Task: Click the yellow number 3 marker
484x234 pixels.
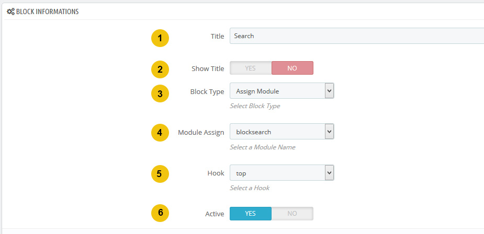Action: coord(160,93)
